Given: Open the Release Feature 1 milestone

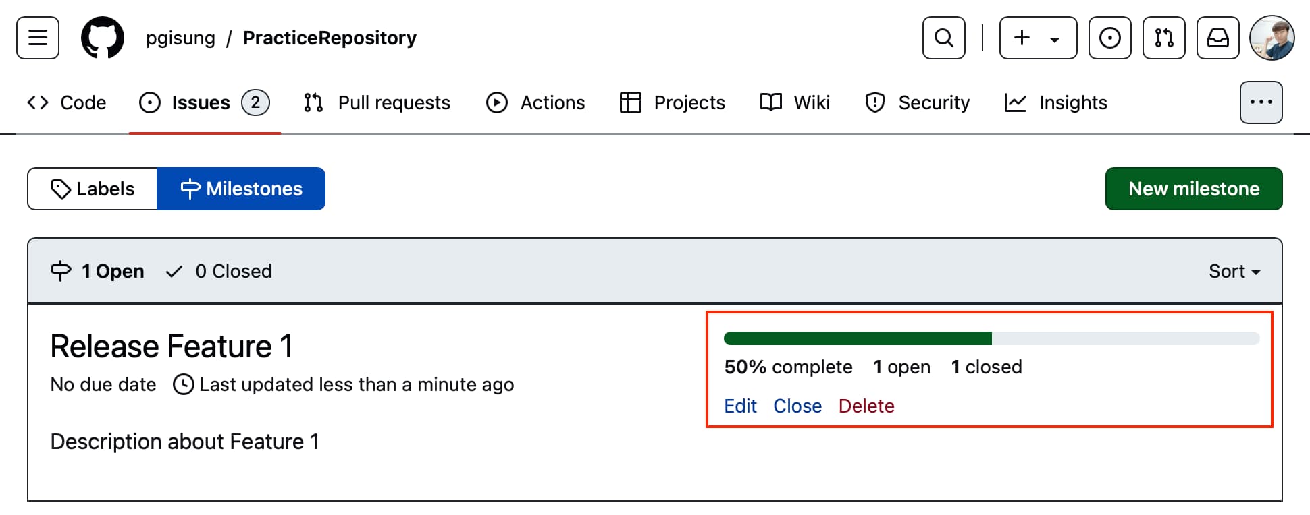Looking at the screenshot, I should coord(172,346).
